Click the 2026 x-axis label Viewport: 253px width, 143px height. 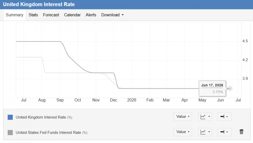click(132, 100)
